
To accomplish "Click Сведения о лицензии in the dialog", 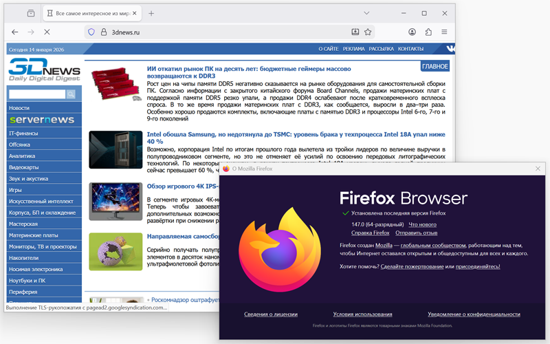I will [271, 314].
